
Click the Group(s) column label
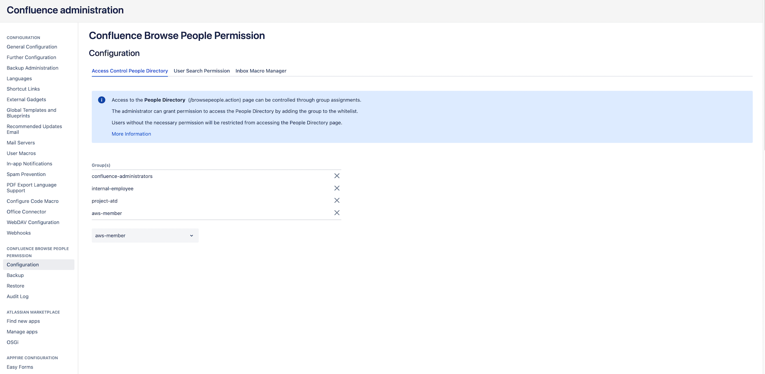pyautogui.click(x=101, y=165)
